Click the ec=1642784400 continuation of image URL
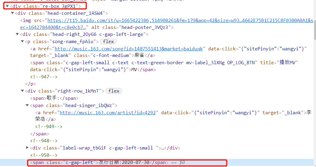Screen dimensions: 316x167 coord(53,27)
